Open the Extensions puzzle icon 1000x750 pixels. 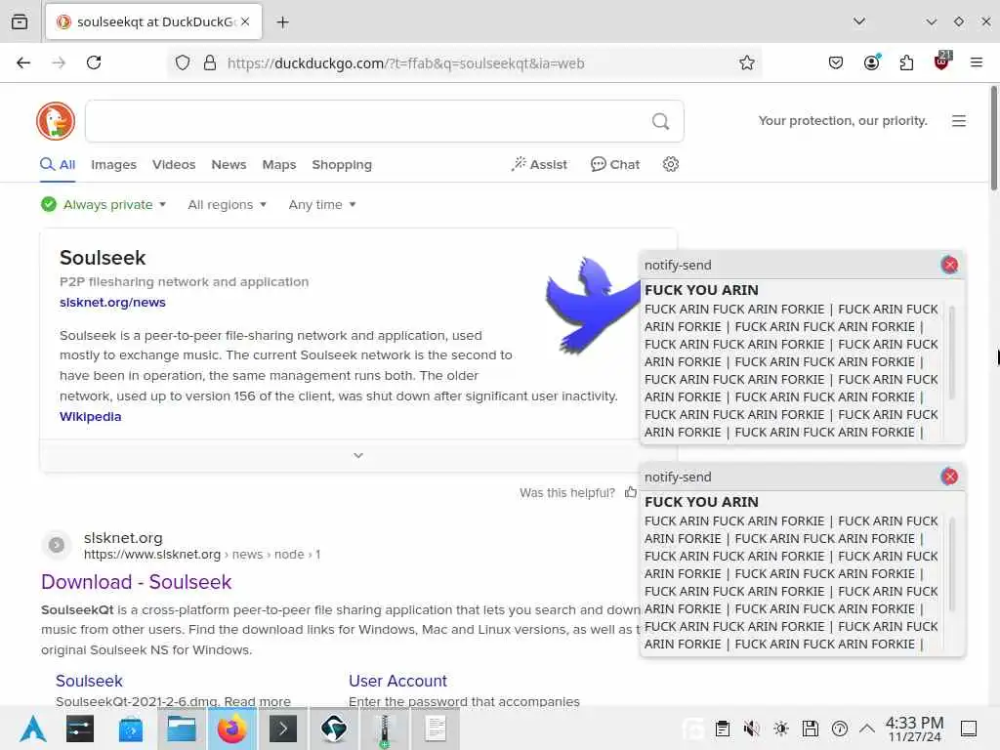[x=906, y=62]
